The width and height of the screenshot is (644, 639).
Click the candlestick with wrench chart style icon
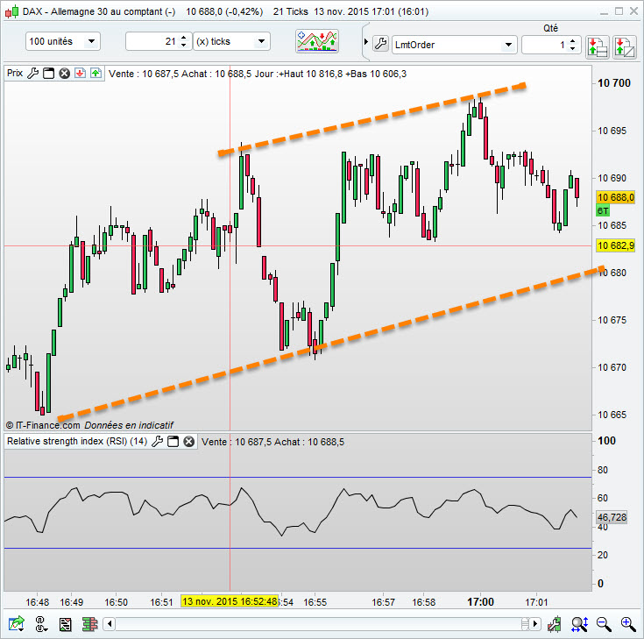click(554, 624)
